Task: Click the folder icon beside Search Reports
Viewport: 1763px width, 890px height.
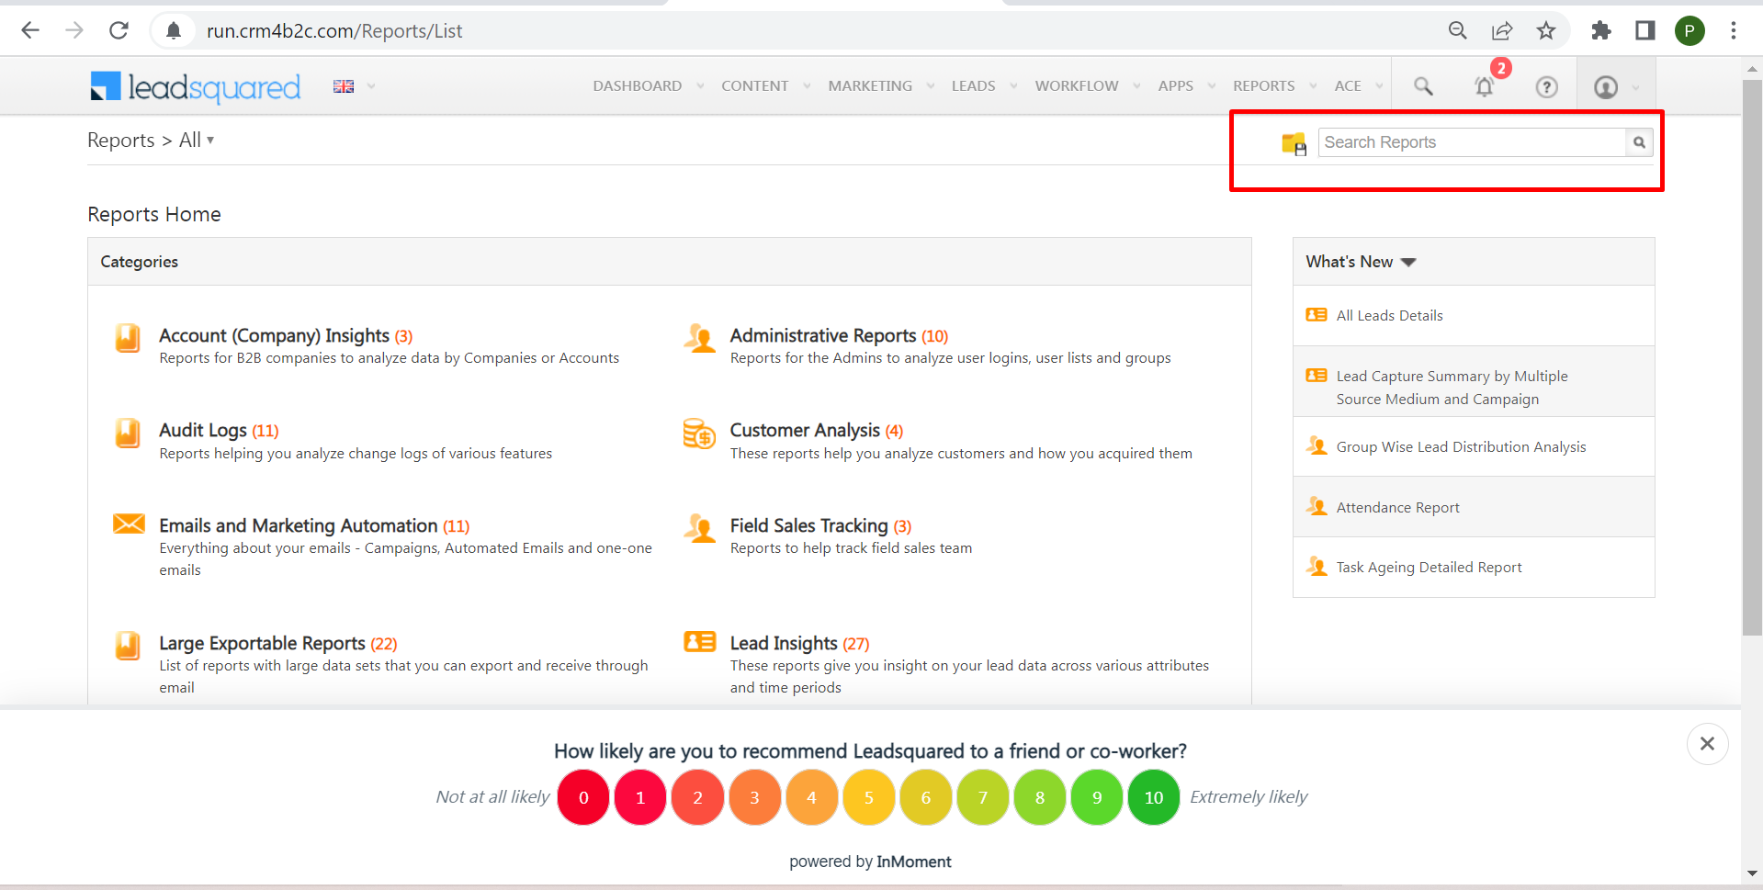Action: pos(1294,143)
